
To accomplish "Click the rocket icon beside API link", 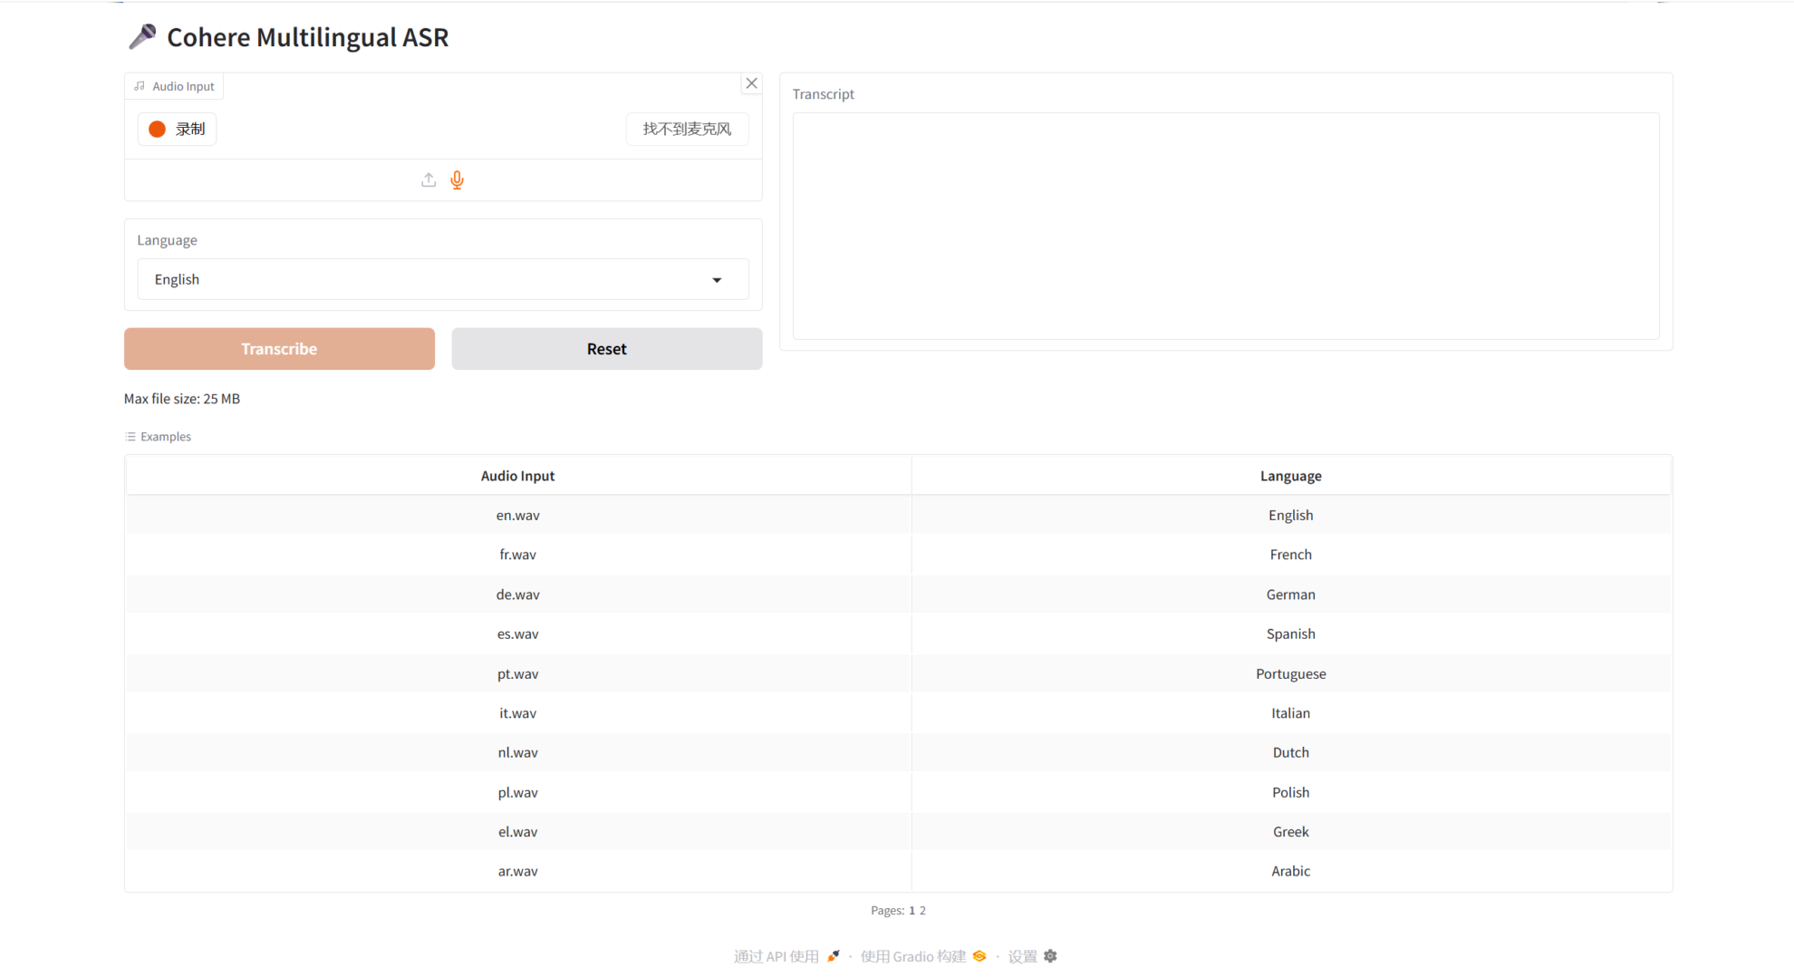I will pos(834,956).
